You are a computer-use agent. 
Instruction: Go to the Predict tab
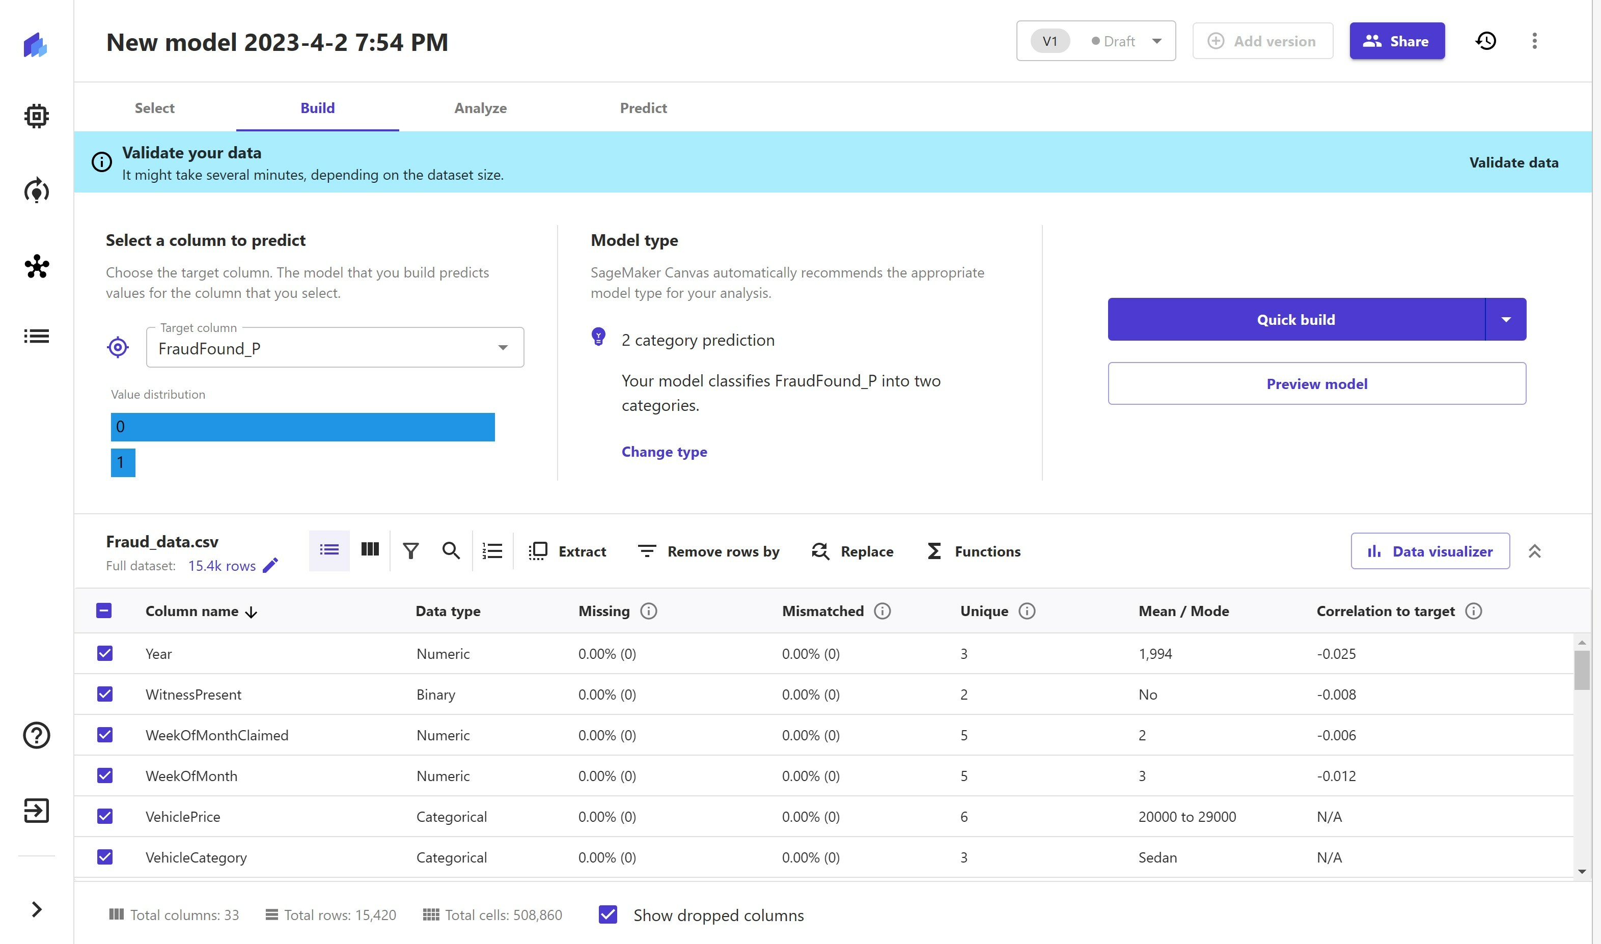pos(643,108)
